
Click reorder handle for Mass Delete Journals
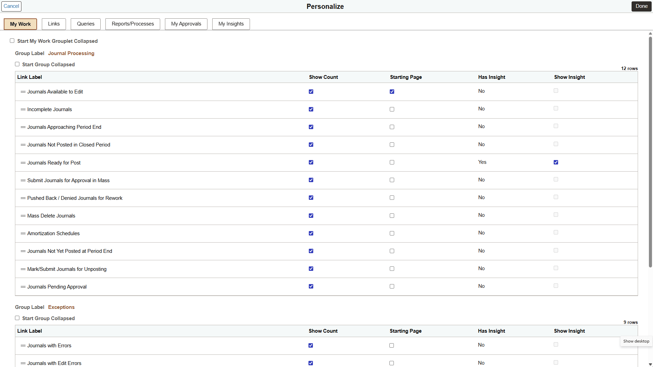click(x=23, y=216)
